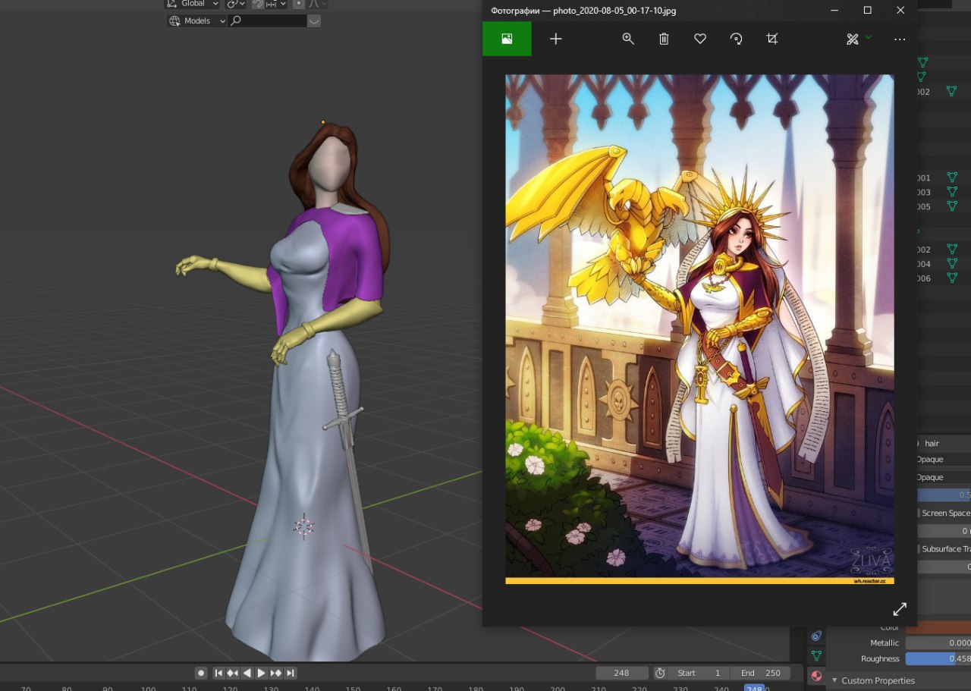Open the Material properties tab

pyautogui.click(x=816, y=675)
